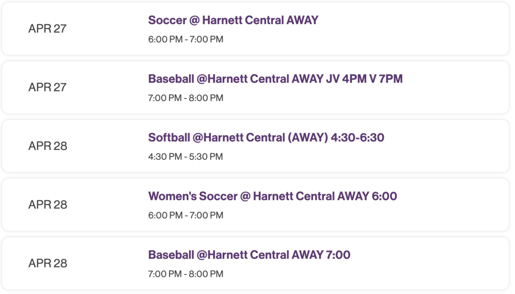Open Softball @Harnett Central (AWAY) 4:30-6:30 link
This screenshot has height=294, width=515.
point(266,138)
